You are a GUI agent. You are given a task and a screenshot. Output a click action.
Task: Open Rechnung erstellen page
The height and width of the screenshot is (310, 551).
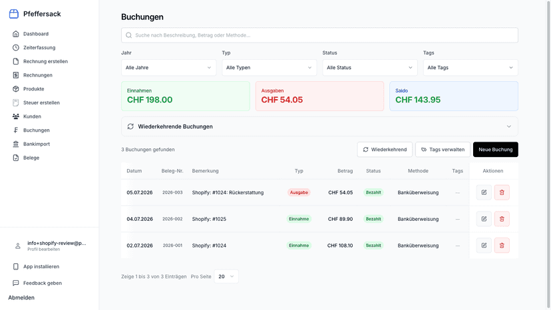(x=45, y=61)
